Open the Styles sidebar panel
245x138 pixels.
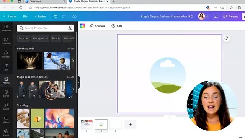pos(6,94)
